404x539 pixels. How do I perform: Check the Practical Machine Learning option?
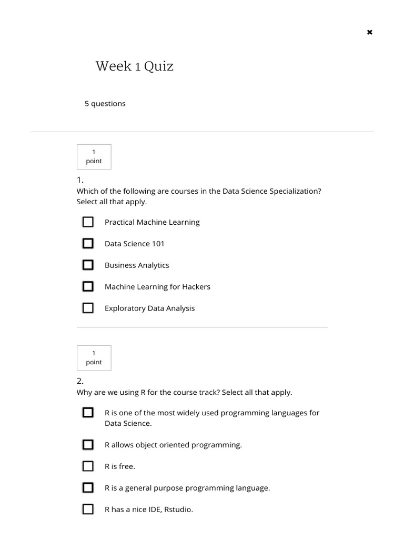point(88,222)
